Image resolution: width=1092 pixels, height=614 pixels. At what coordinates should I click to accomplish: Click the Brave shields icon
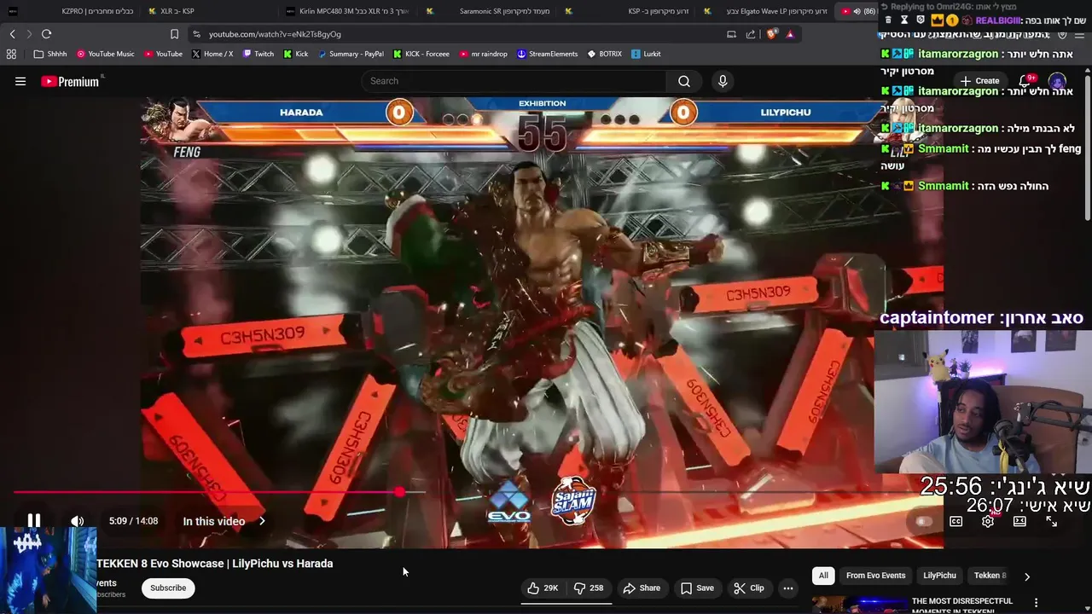pyautogui.click(x=771, y=34)
